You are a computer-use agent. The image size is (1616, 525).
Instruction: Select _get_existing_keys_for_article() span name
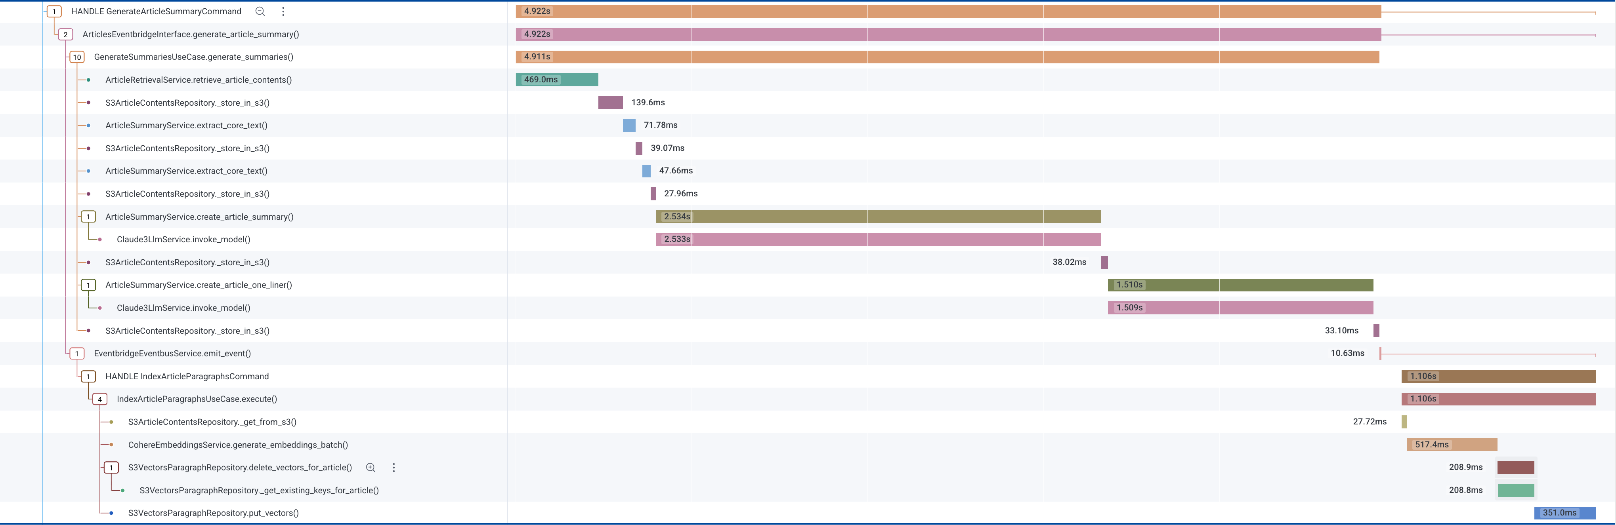259,491
